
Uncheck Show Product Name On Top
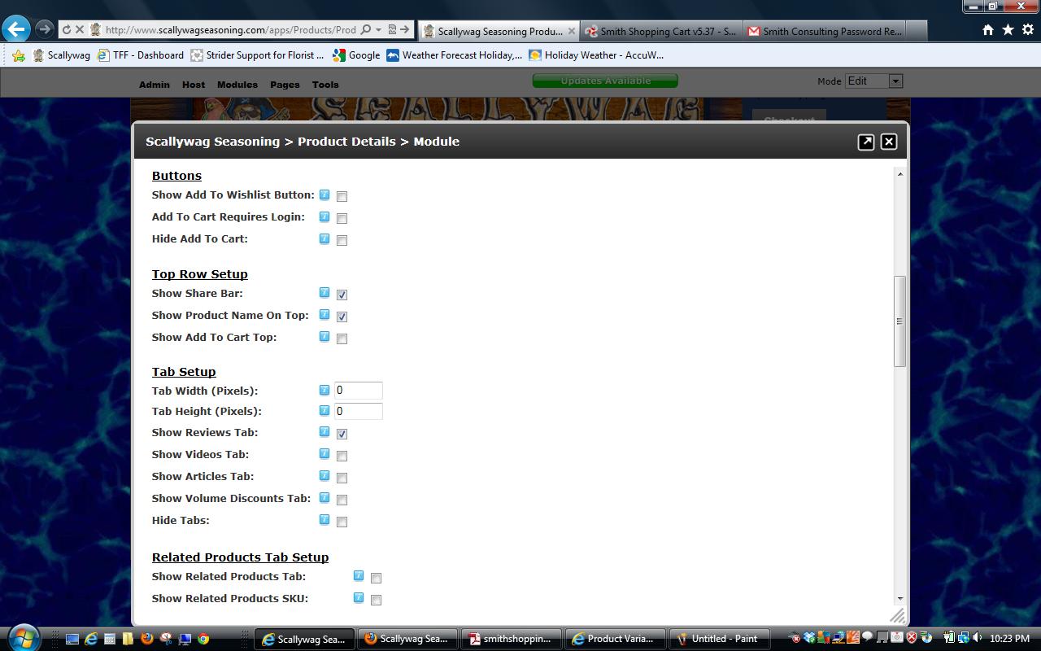(342, 317)
